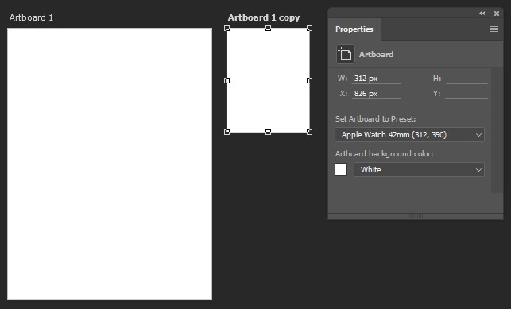The width and height of the screenshot is (511, 309).
Task: Select the Artboard 1 title label
Action: click(31, 17)
